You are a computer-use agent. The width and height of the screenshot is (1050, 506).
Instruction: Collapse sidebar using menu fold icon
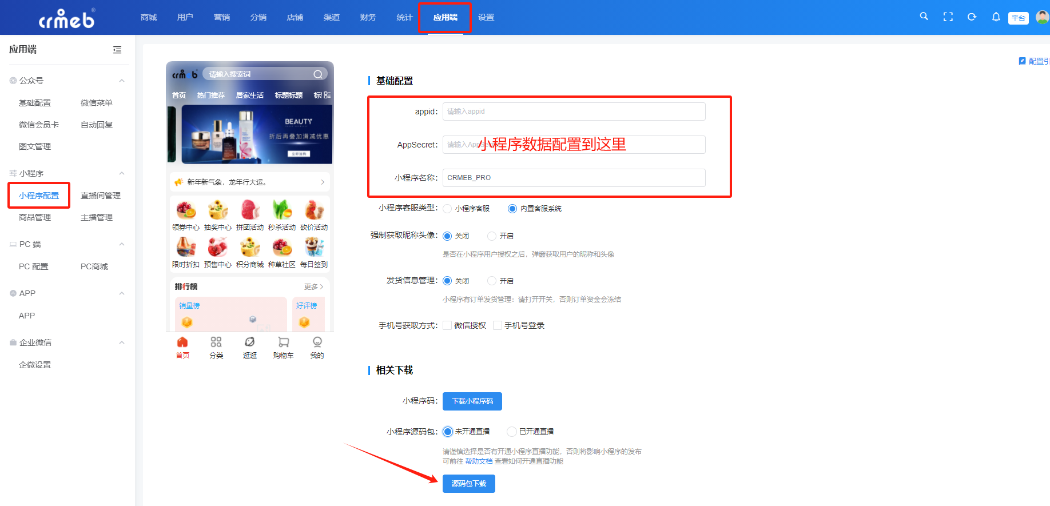117,50
